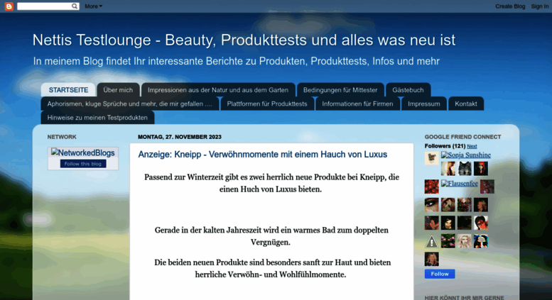Screen dimensions: 552x300
Task: Click Next link beside Followers count
Action: (x=472, y=146)
